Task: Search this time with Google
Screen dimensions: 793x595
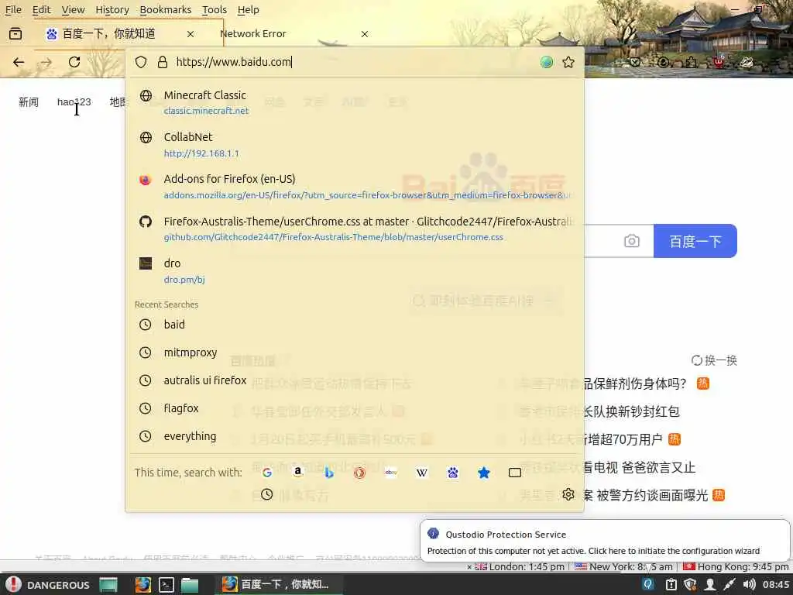Action: pyautogui.click(x=267, y=473)
